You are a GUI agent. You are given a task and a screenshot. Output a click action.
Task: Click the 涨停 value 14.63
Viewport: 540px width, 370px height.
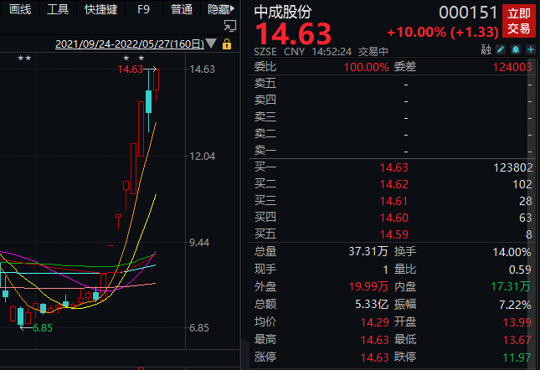click(x=374, y=357)
